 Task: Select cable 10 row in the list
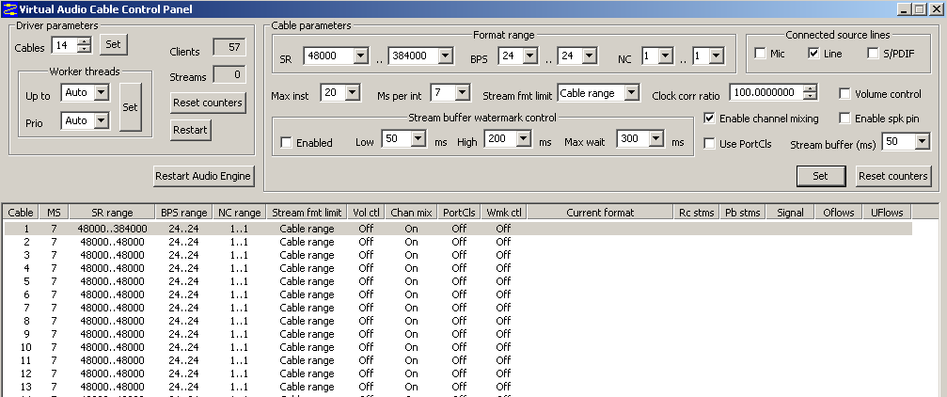coord(458,347)
